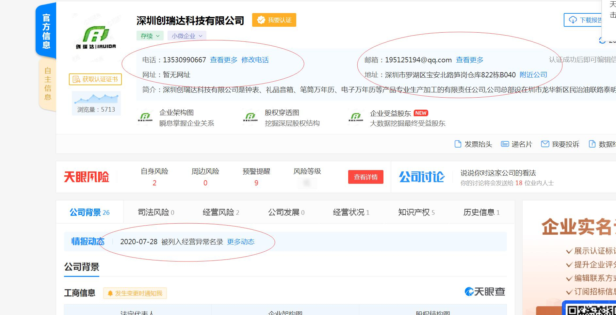This screenshot has width=616, height=315.
Task: Click the 发生变更时通知我 button
Action: [x=135, y=293]
